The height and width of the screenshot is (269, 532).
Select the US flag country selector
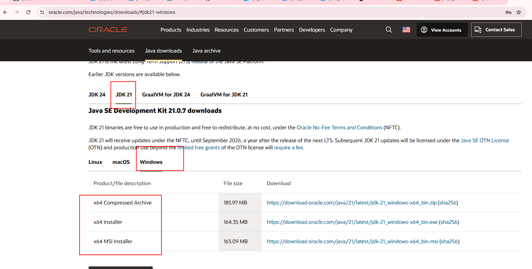coord(406,30)
